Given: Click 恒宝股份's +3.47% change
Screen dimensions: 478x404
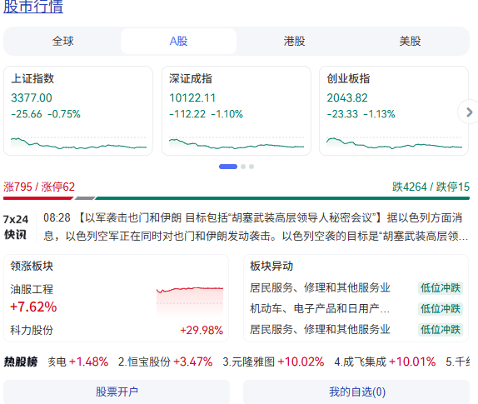Looking at the screenshot, I should 193,362.
